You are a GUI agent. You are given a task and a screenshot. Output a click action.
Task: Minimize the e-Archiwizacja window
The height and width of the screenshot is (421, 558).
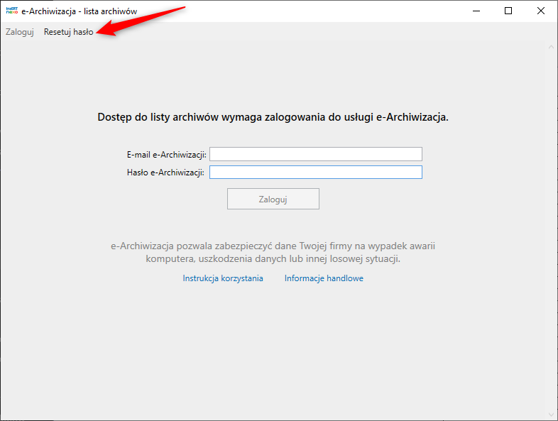(x=476, y=11)
